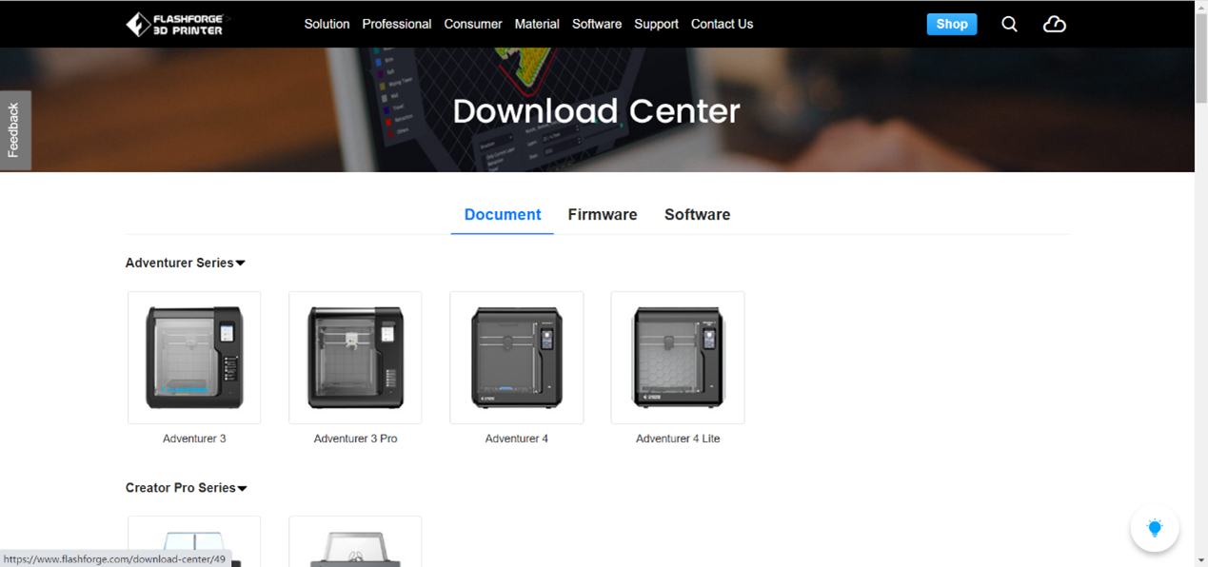Switch to the Firmware tab
This screenshot has height=567, width=1208.
point(603,215)
